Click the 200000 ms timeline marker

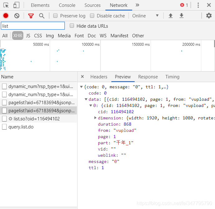tap(191, 44)
